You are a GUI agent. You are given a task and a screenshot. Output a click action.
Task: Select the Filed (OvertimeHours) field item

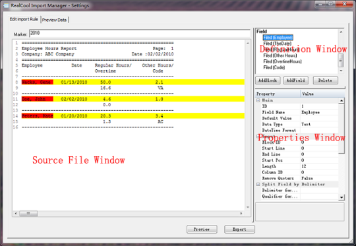[x=282, y=61]
